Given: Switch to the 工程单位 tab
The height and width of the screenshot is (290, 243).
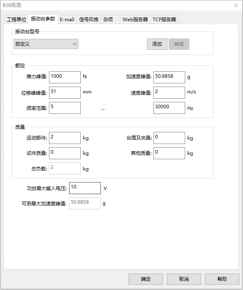Looking at the screenshot, I should point(16,19).
